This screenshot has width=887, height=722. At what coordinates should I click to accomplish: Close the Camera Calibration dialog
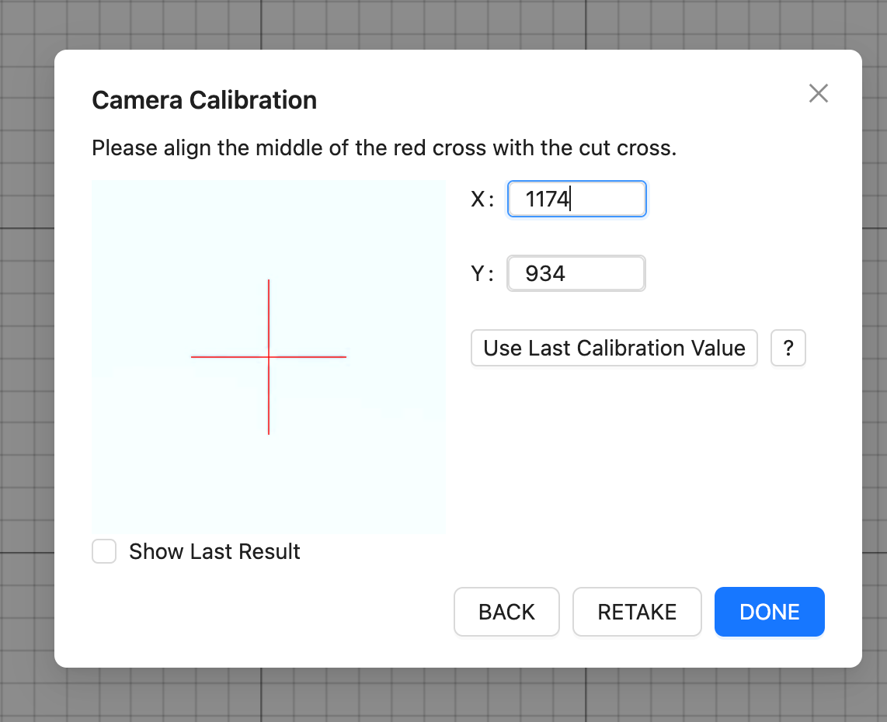click(x=818, y=93)
